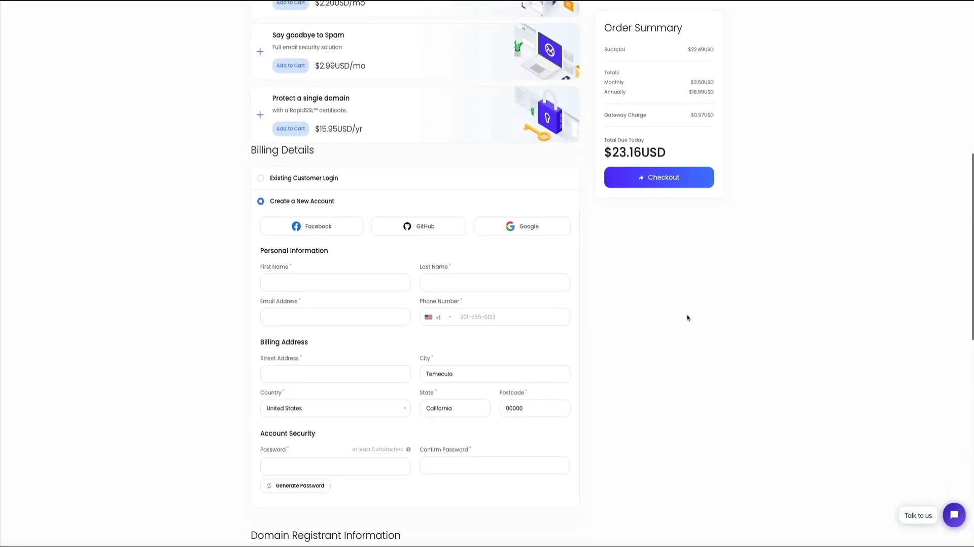Screen dimensions: 974x547
Task: Click the SSL padlock illustration
Action: (546, 115)
